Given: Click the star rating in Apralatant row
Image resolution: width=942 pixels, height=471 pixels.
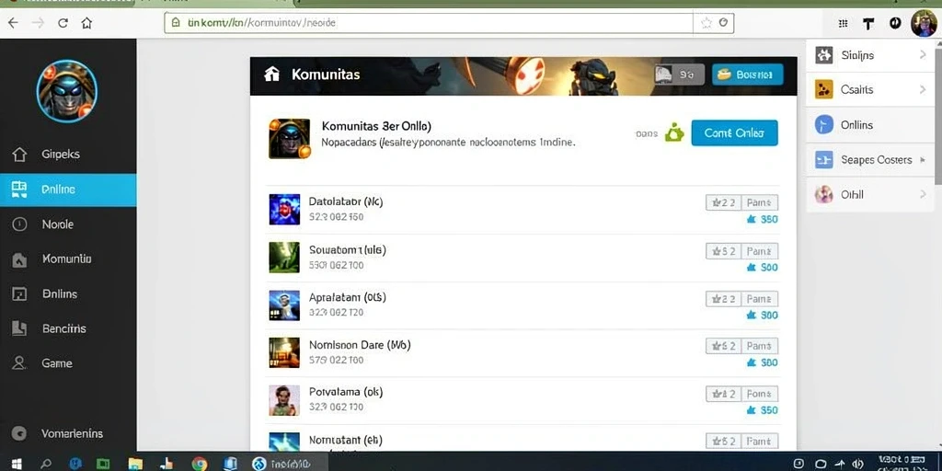Looking at the screenshot, I should click(723, 299).
